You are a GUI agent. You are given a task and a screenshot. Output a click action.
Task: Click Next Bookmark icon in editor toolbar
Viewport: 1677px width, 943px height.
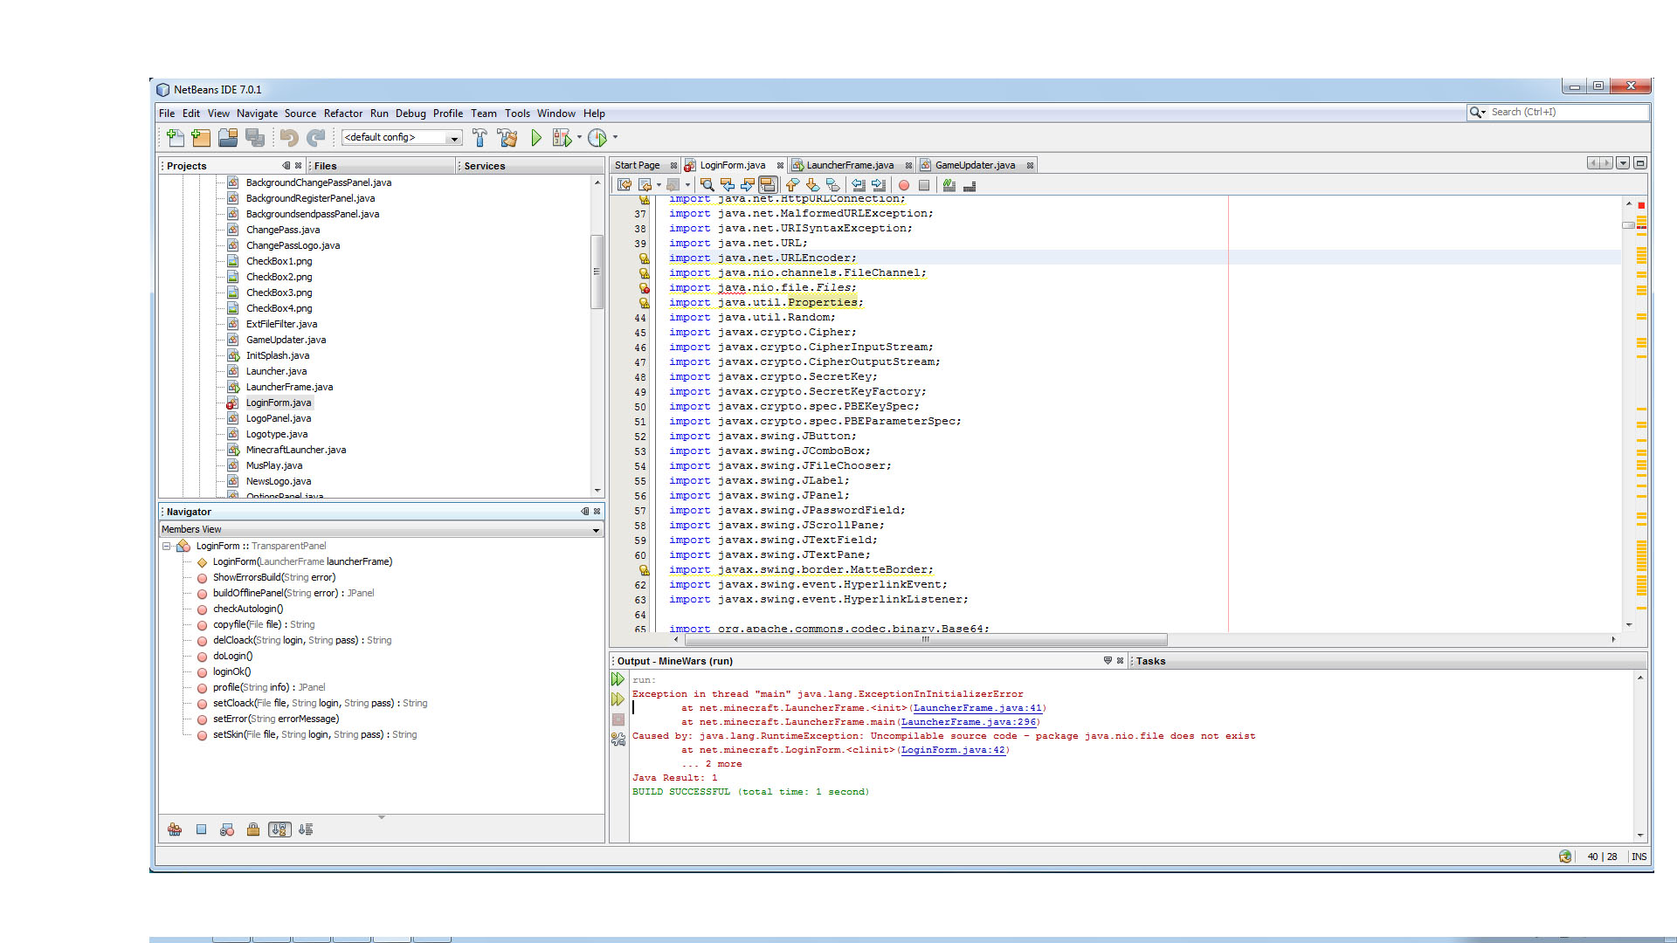812,185
